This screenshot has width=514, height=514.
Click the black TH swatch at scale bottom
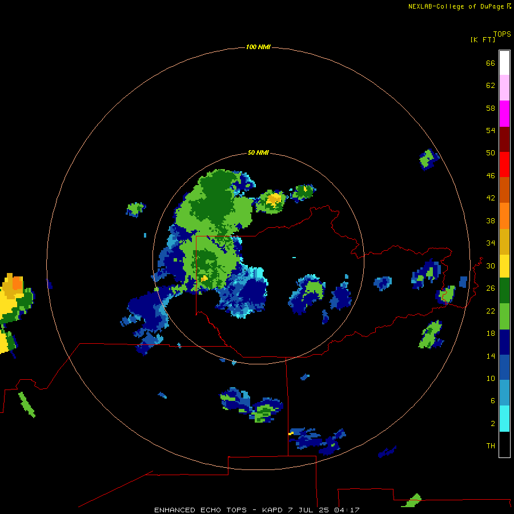point(504,444)
